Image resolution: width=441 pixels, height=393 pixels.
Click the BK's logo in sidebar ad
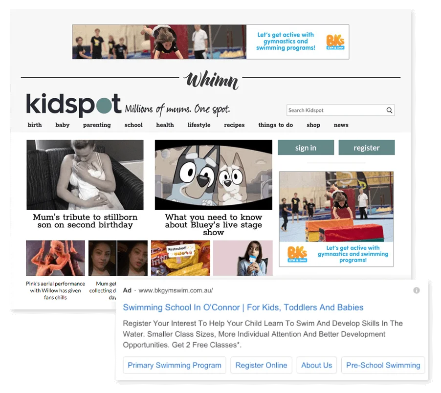(297, 254)
